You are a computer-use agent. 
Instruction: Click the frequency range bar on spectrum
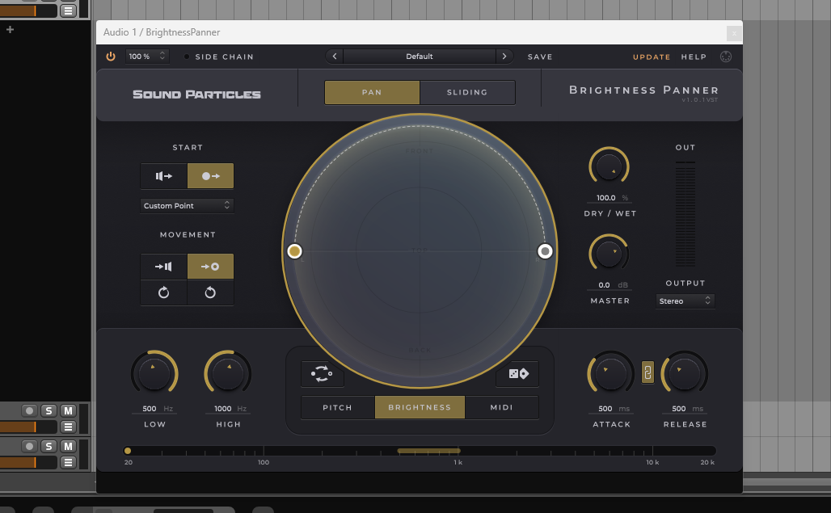point(428,451)
